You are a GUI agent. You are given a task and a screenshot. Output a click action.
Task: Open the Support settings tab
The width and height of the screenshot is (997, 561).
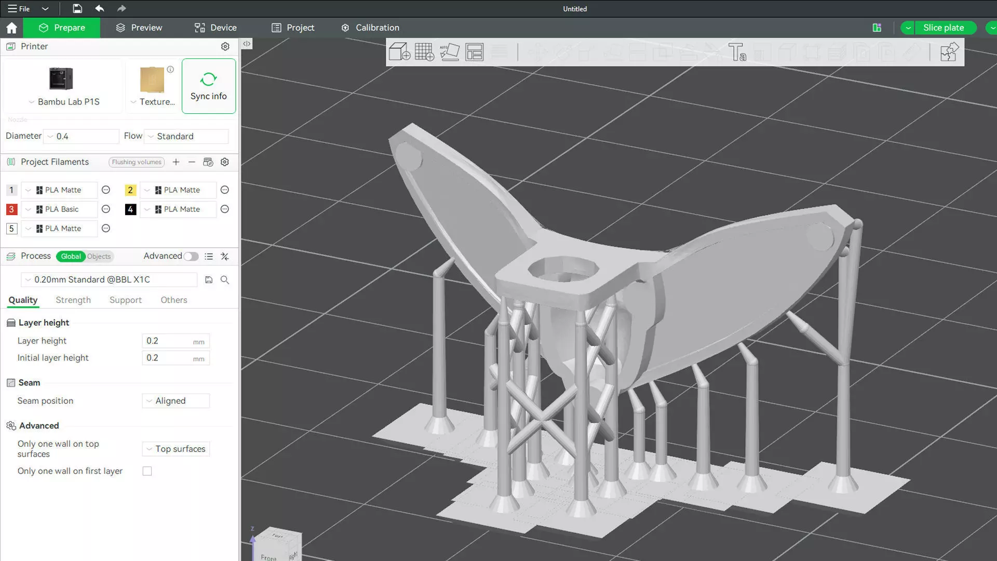pos(126,300)
